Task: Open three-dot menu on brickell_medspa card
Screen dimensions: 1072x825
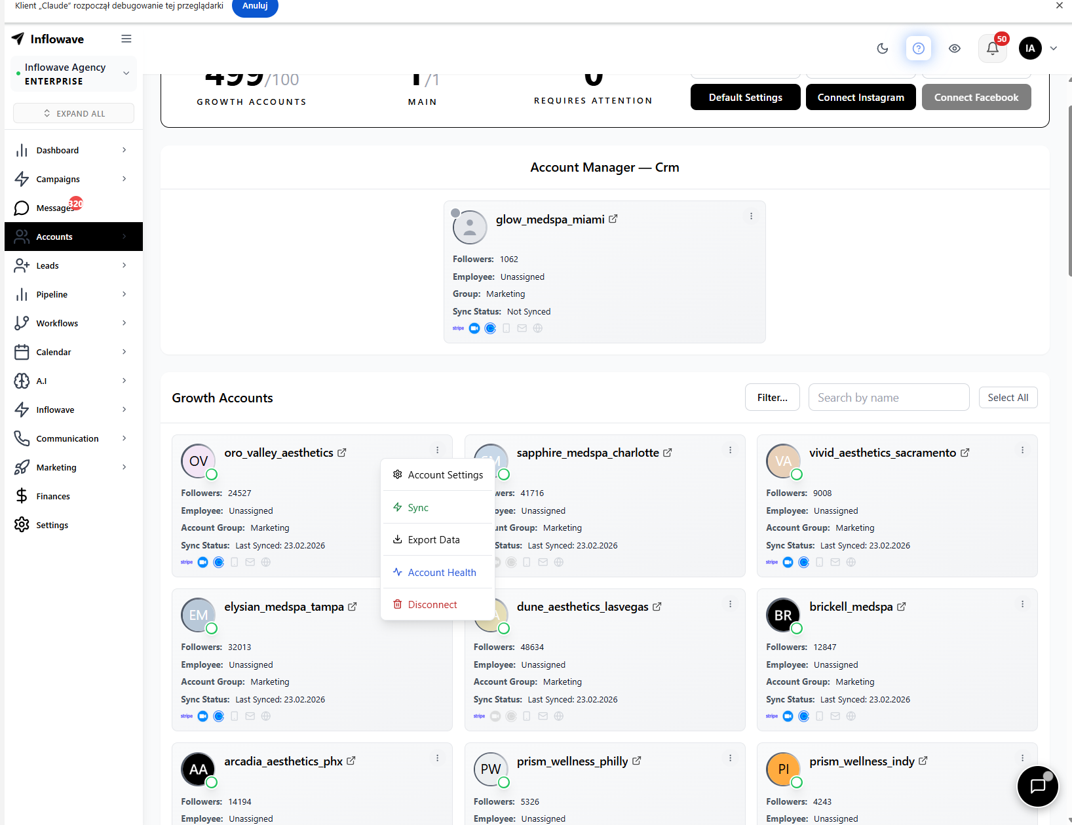Action: pyautogui.click(x=1022, y=604)
